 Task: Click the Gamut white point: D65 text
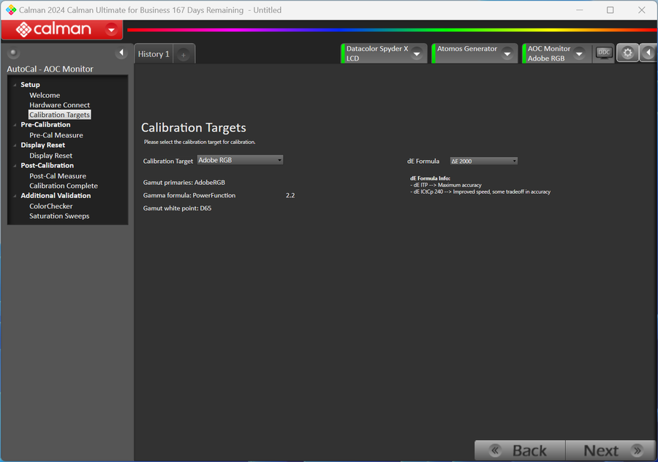click(x=177, y=208)
